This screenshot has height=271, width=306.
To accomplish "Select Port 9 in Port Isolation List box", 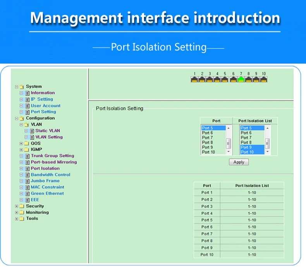I will click(252, 147).
